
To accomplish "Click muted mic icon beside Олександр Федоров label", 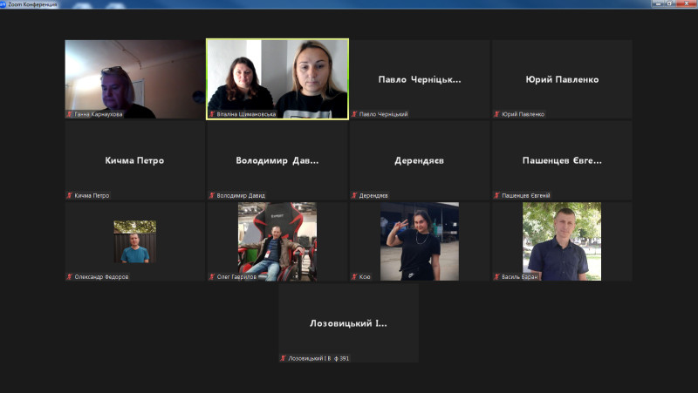I will pyautogui.click(x=70, y=277).
